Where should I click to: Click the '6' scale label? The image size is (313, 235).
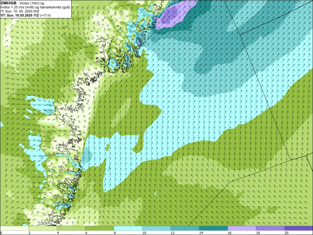86,233
